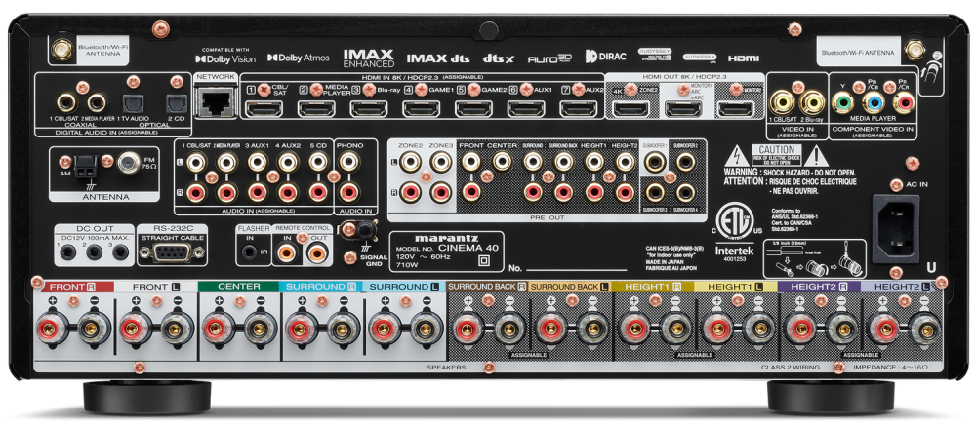976x427 pixels.
Task: Click the FLASHER IN minijack
Action: pos(250,252)
